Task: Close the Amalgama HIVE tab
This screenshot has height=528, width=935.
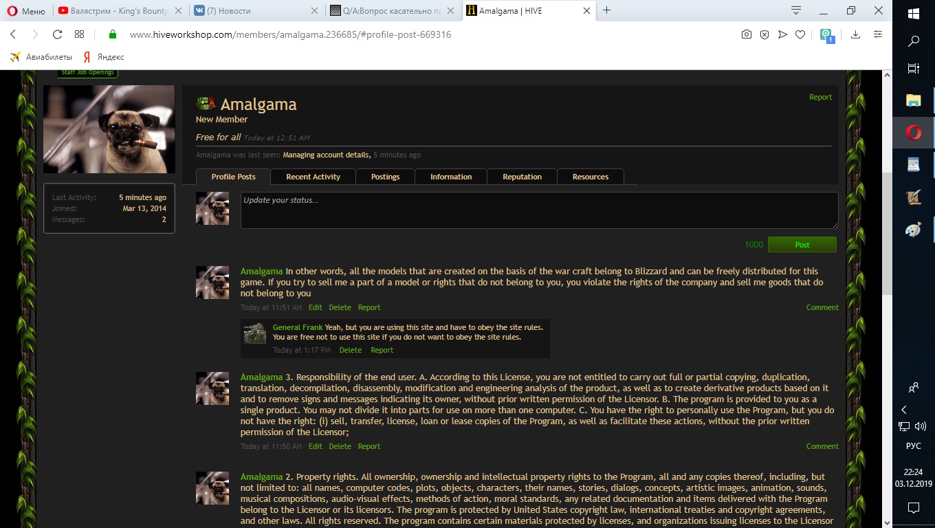Action: [x=586, y=11]
